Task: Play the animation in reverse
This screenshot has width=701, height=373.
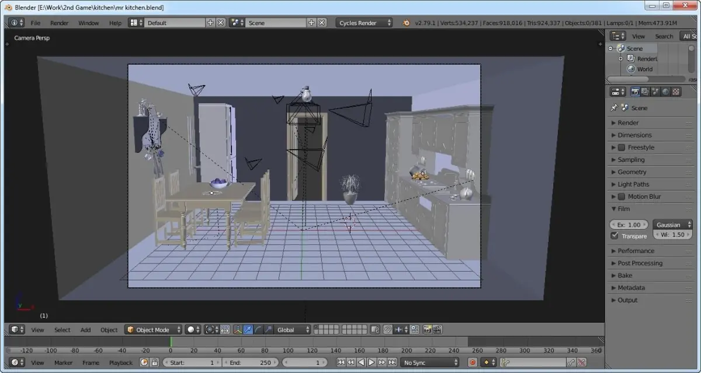Action: point(361,363)
